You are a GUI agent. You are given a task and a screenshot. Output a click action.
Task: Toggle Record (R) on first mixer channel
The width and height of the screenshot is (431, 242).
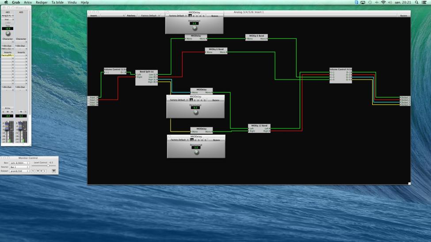click(x=12, y=112)
